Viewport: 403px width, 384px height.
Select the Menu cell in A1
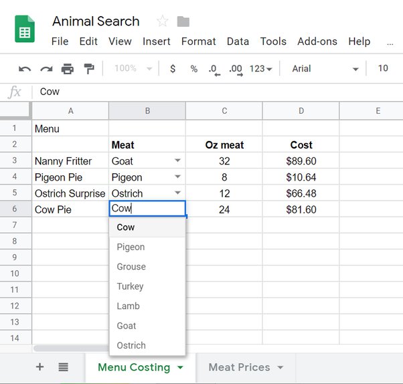click(70, 128)
